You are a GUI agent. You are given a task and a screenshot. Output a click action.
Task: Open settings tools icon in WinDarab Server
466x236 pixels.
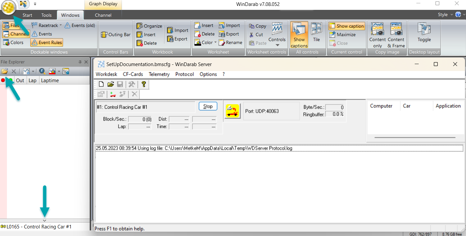pyautogui.click(x=131, y=84)
